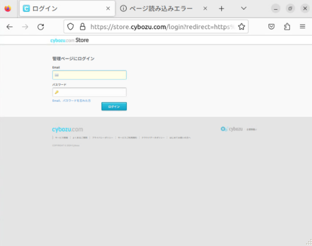Expand the list all tabs chevron
Screen dimensions: 312x246
point(244,8)
